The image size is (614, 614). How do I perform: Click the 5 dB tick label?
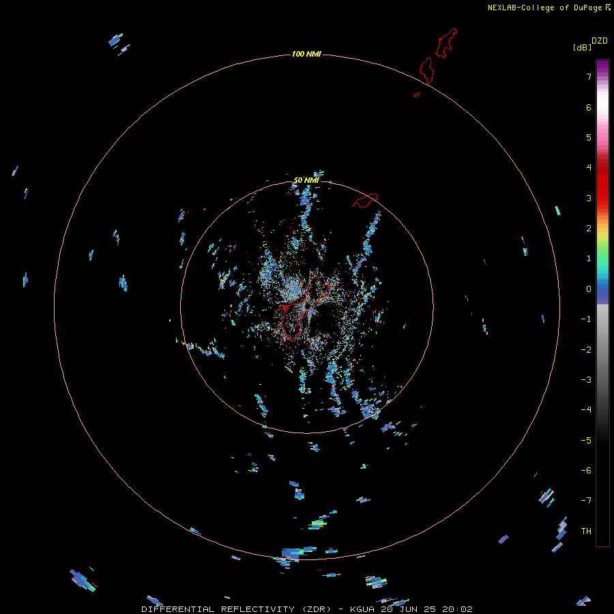[589, 137]
